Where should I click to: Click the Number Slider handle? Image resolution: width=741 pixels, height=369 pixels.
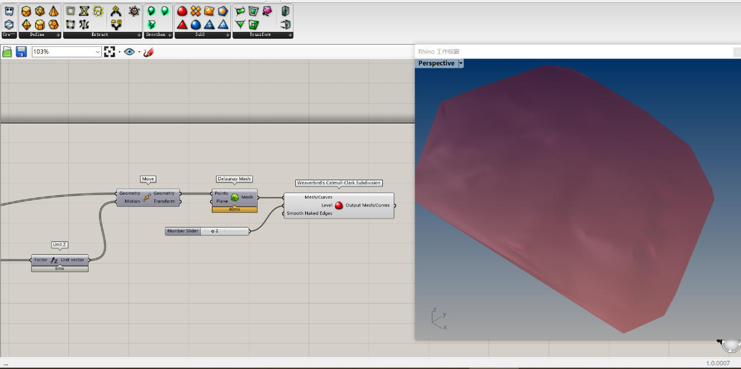point(213,231)
